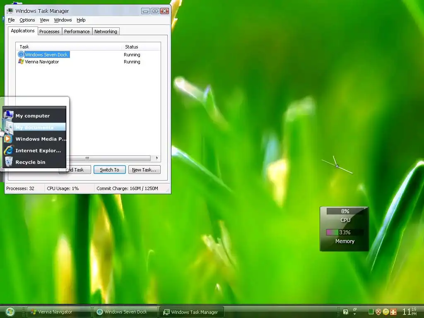The height and width of the screenshot is (318, 424).
Task: Maximize the Task Manager window
Action: pyautogui.click(x=155, y=11)
